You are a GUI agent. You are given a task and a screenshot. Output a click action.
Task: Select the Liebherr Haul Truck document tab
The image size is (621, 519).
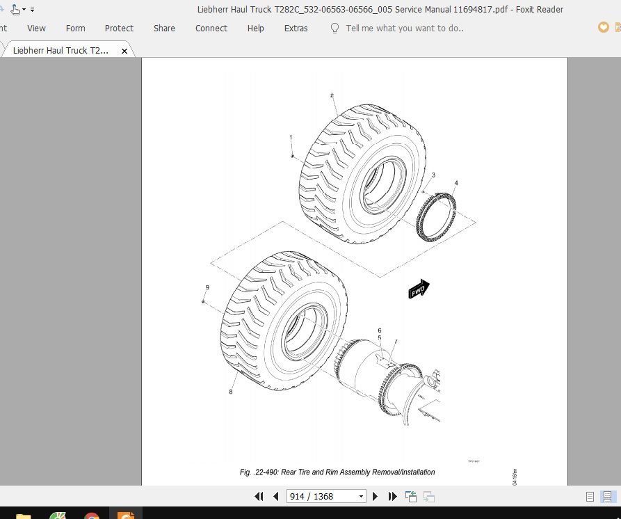pos(61,50)
